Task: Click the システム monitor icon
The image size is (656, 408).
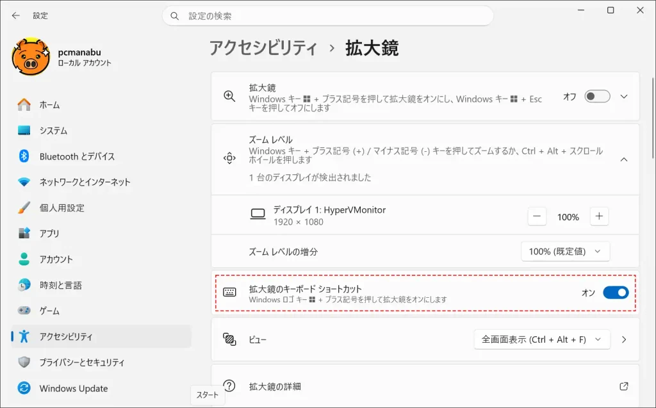Action: [24, 131]
